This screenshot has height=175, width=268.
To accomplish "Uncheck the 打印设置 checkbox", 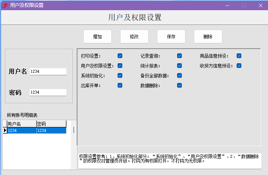I will (x=120, y=56).
